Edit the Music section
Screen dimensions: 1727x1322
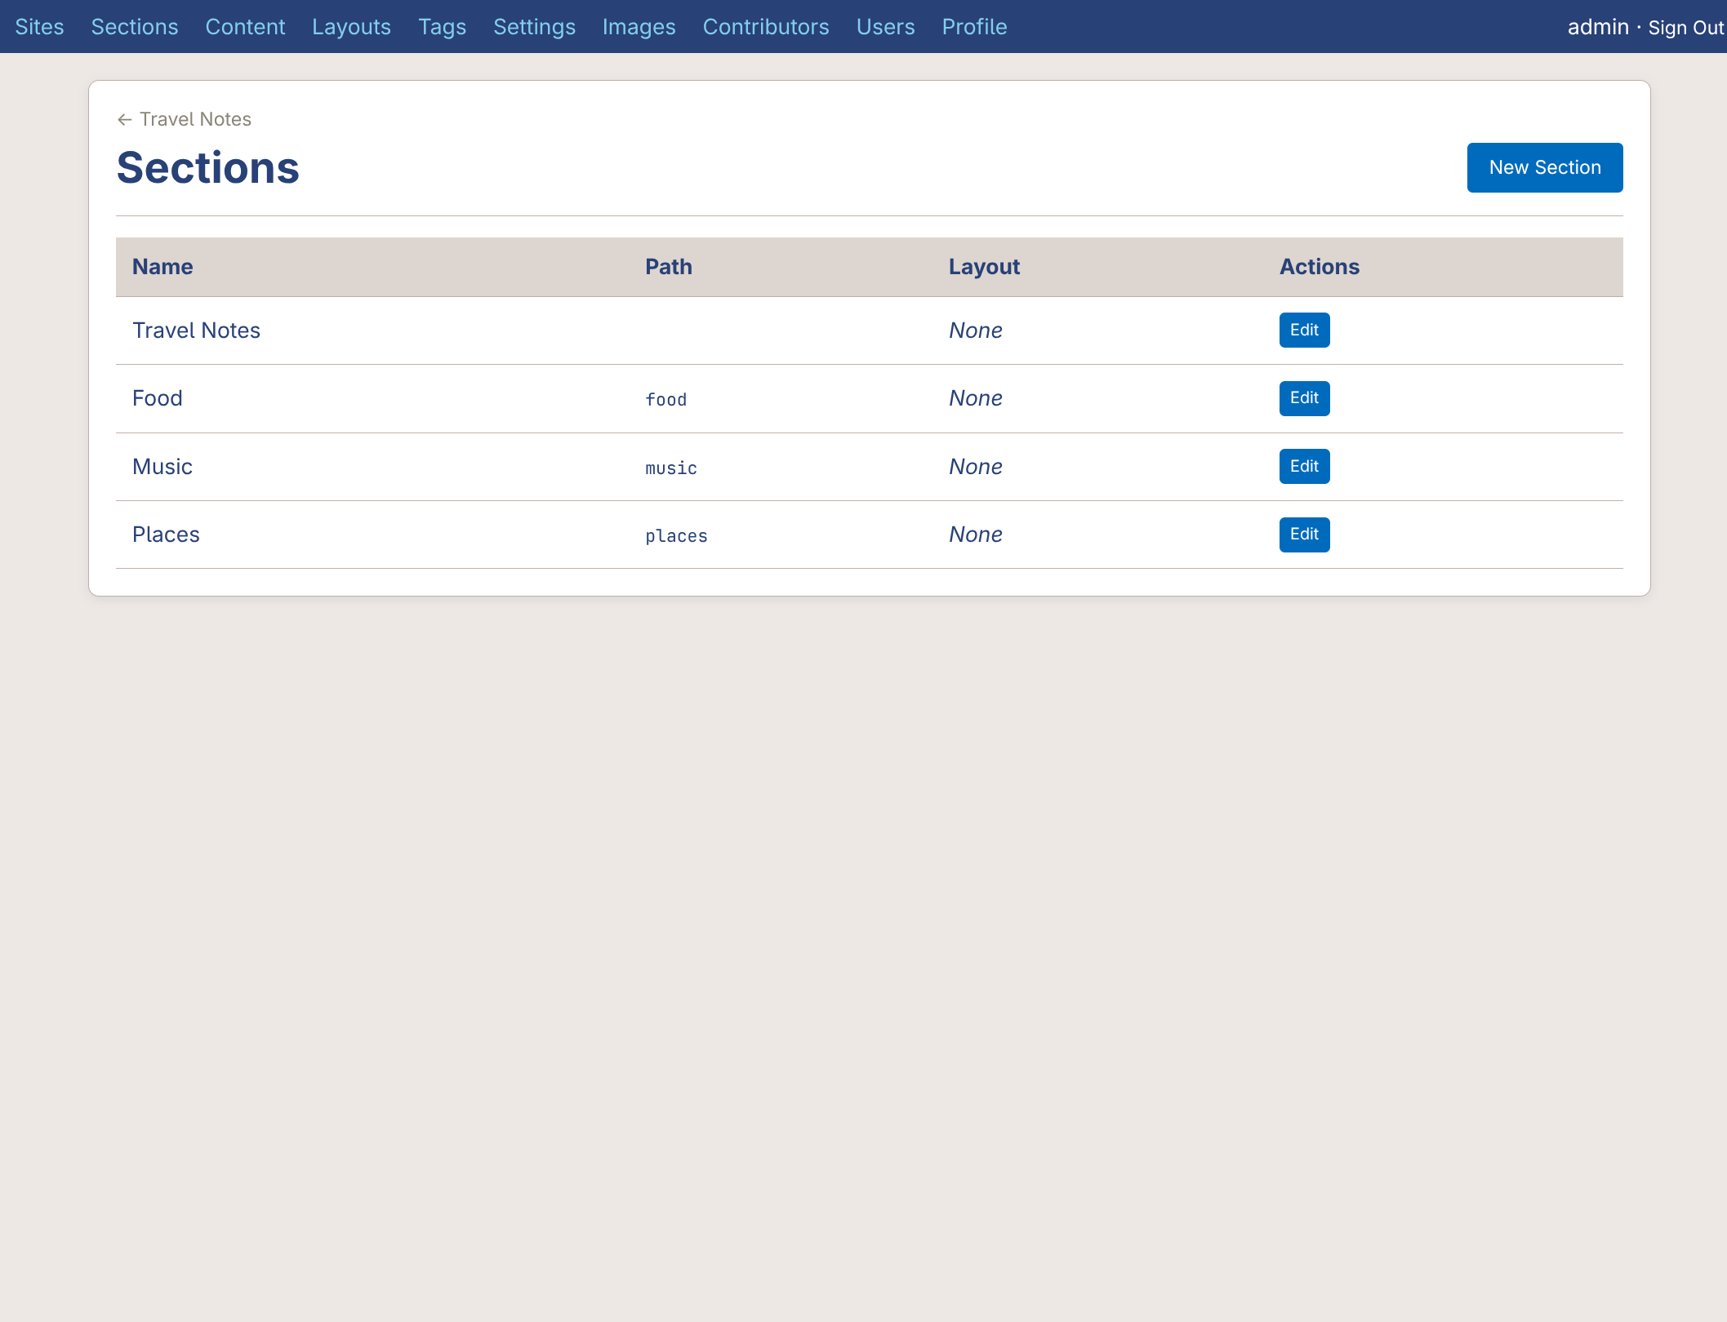tap(1303, 466)
